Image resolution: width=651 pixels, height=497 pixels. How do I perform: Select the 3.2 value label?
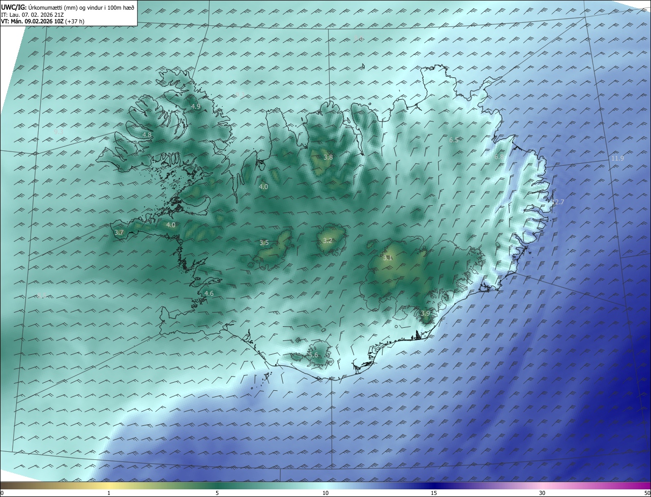coord(328,241)
